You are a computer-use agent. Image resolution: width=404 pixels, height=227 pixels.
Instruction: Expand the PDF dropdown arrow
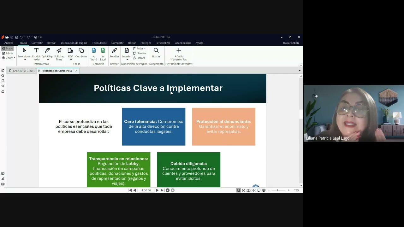click(71, 60)
